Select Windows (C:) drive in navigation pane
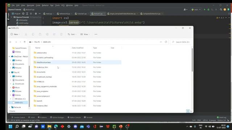The width and height of the screenshot is (232, 130). (x=18, y=99)
